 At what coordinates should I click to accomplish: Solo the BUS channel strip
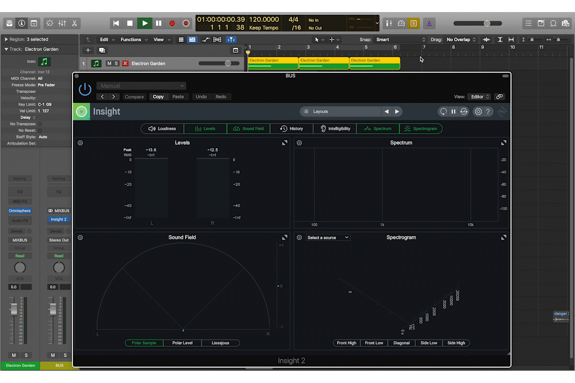point(65,355)
